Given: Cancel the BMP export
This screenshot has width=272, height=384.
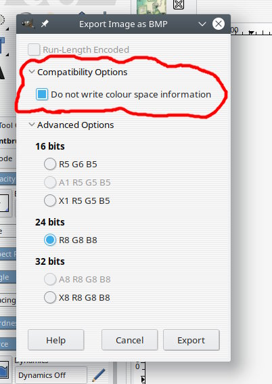Looking at the screenshot, I should (130, 340).
